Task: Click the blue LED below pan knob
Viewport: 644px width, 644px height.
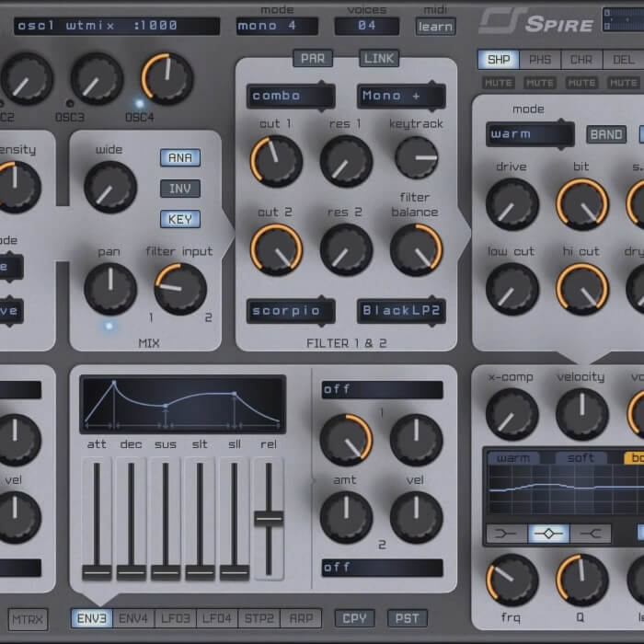Action: click(109, 326)
